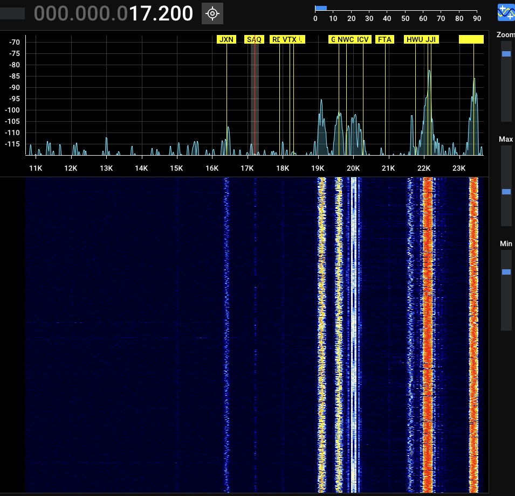Open the waveform add icon at top right

506,12
